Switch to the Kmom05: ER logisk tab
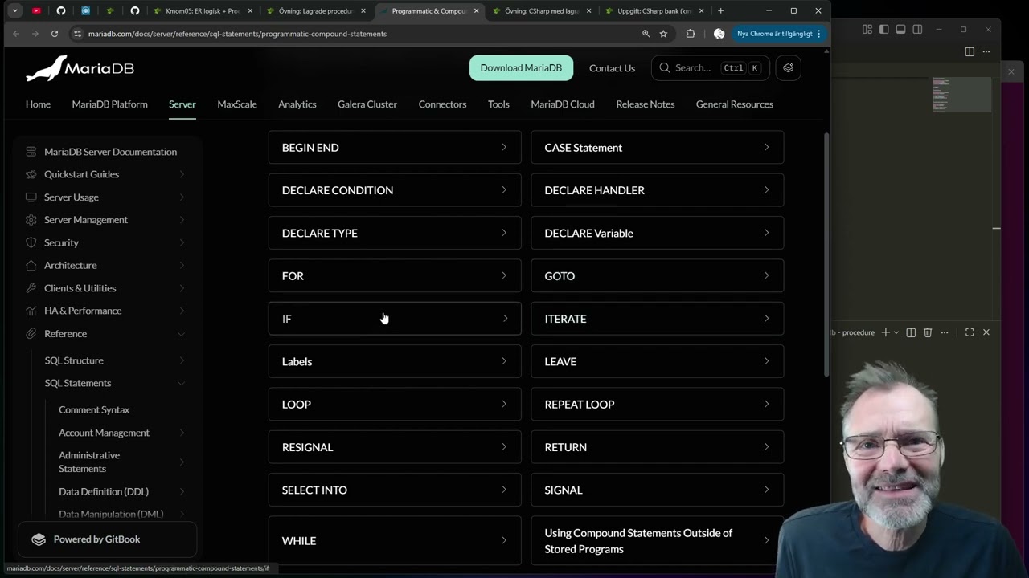This screenshot has width=1029, height=578. tap(203, 11)
